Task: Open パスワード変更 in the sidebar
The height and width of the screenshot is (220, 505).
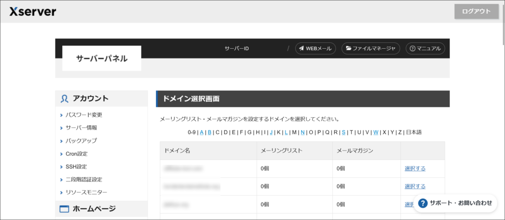Action: (x=84, y=115)
